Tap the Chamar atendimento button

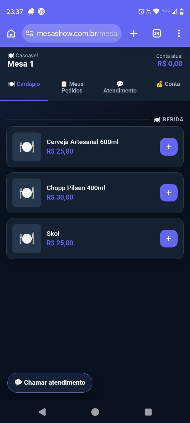50,383
